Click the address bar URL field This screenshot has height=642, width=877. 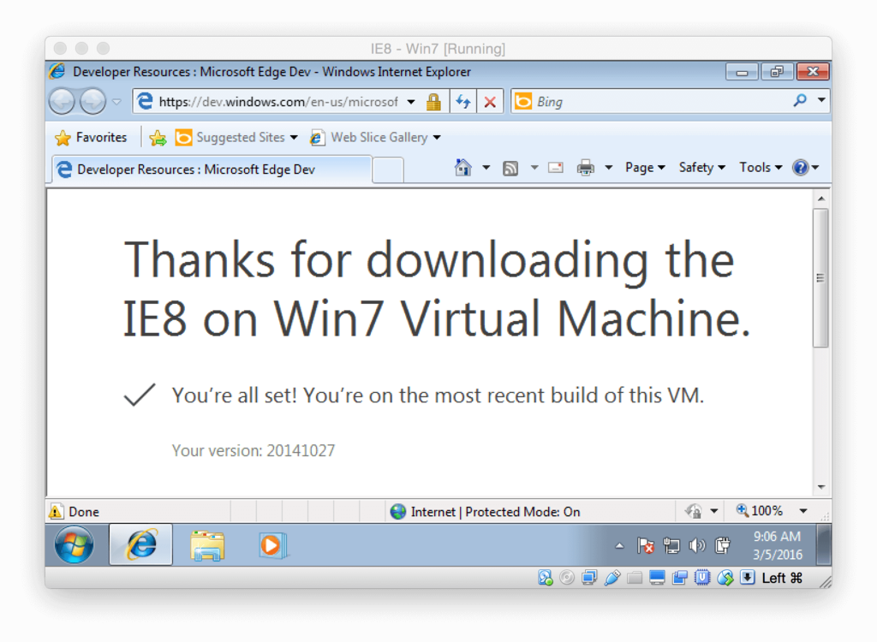pos(278,102)
